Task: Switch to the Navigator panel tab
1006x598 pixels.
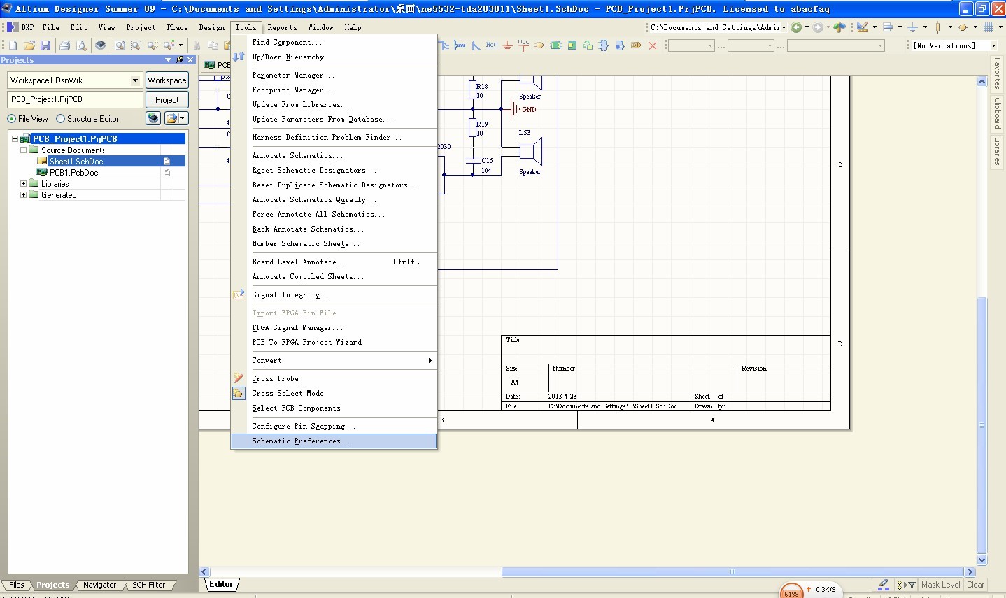Action: click(x=99, y=585)
